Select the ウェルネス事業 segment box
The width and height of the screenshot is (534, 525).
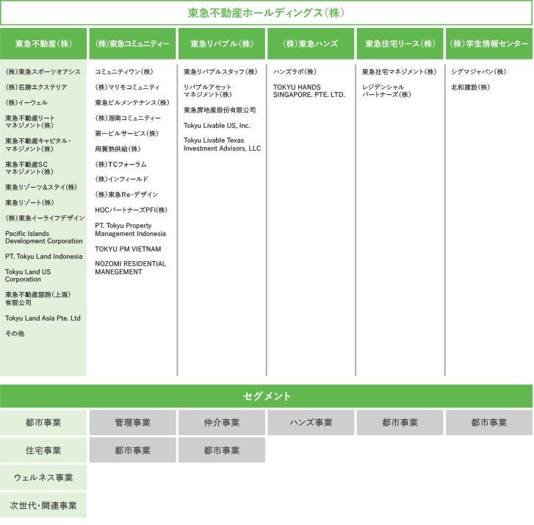tap(43, 478)
